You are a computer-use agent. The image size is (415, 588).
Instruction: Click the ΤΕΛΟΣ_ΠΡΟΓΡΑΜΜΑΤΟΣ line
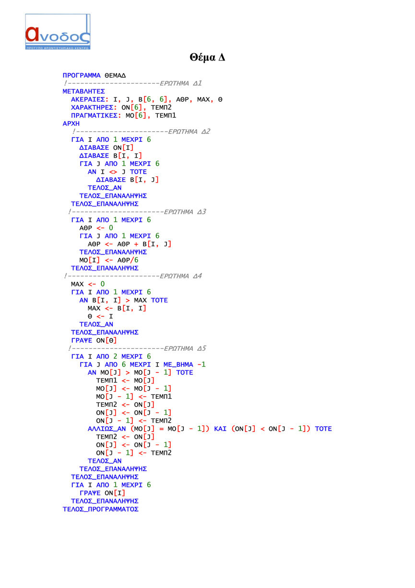pos(100,509)
